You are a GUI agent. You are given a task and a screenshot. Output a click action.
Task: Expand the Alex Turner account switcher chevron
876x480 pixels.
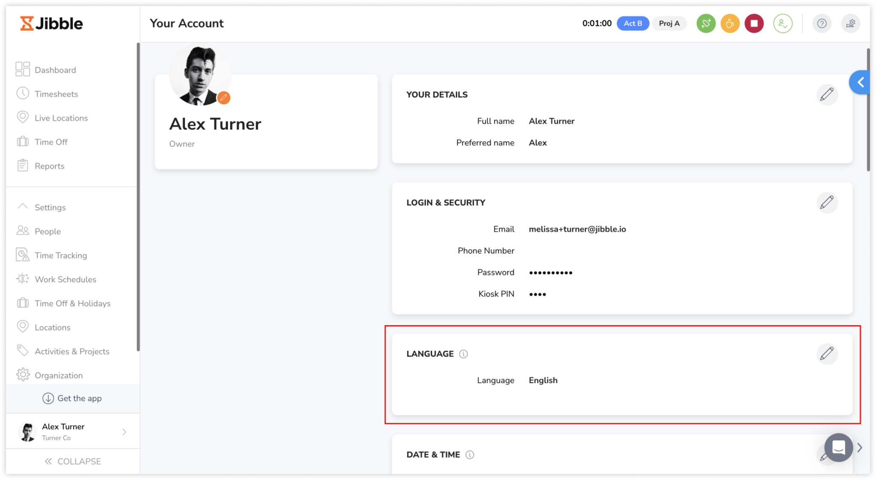pyautogui.click(x=124, y=432)
